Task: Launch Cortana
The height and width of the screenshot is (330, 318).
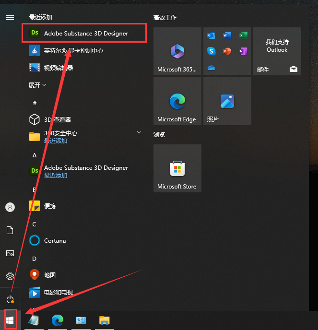Action: [x=84, y=240]
